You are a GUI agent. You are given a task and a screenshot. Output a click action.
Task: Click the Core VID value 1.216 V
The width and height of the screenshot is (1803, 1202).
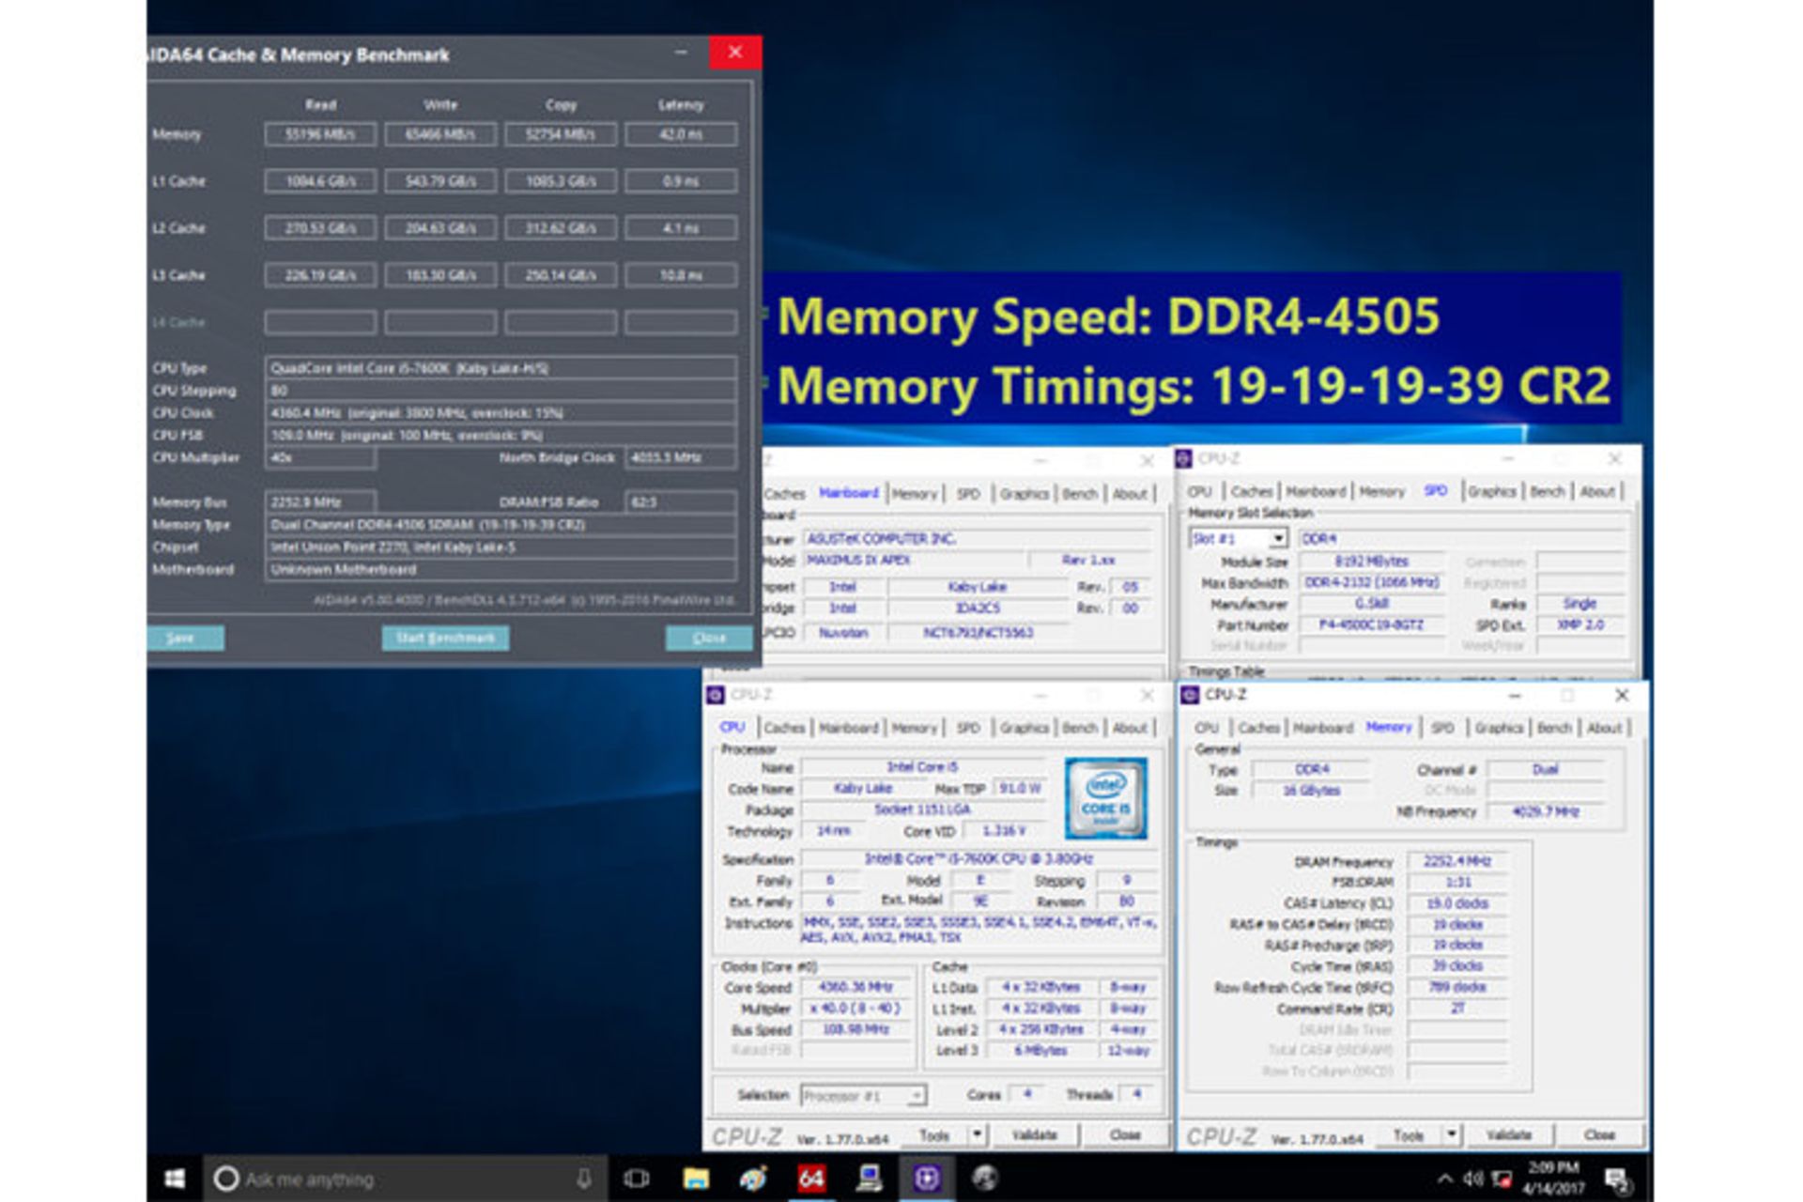click(1004, 831)
